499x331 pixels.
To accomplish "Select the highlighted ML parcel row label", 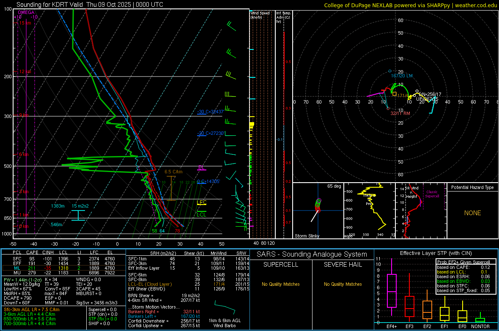I will (x=17, y=268).
